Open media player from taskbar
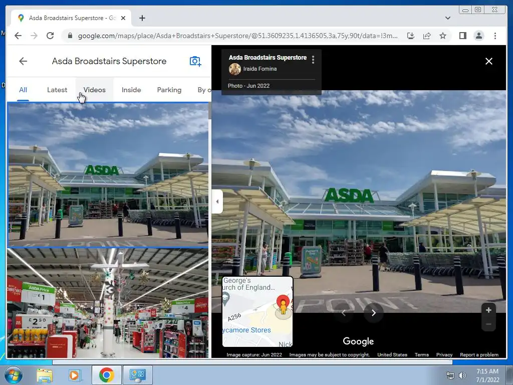This screenshot has height=385, width=513. click(x=74, y=375)
